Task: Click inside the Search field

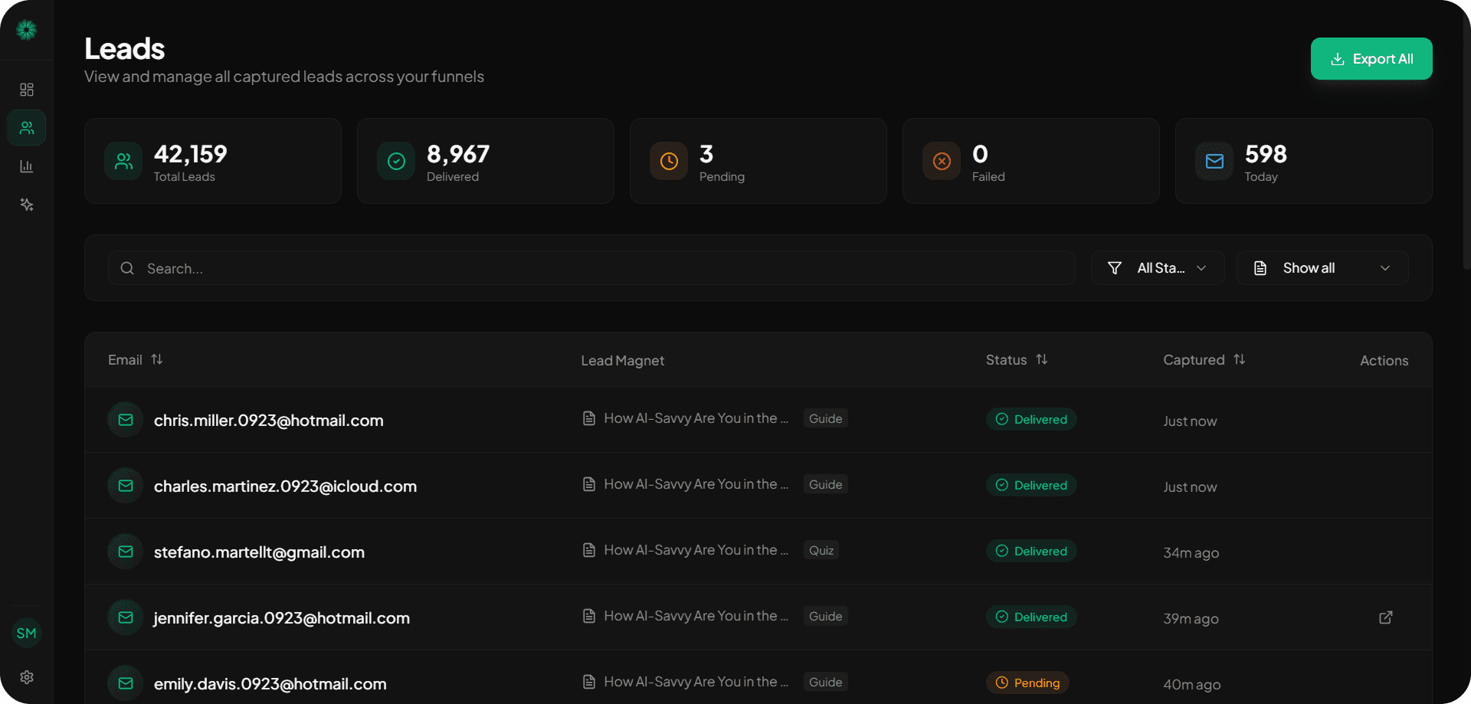Action: pos(536,268)
